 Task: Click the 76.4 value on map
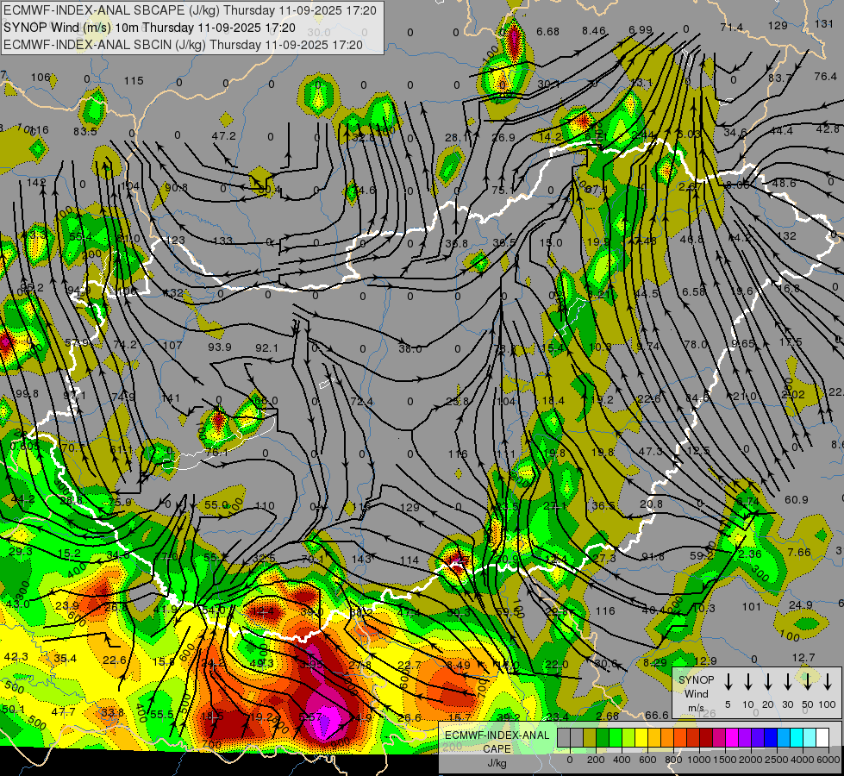[x=825, y=77]
